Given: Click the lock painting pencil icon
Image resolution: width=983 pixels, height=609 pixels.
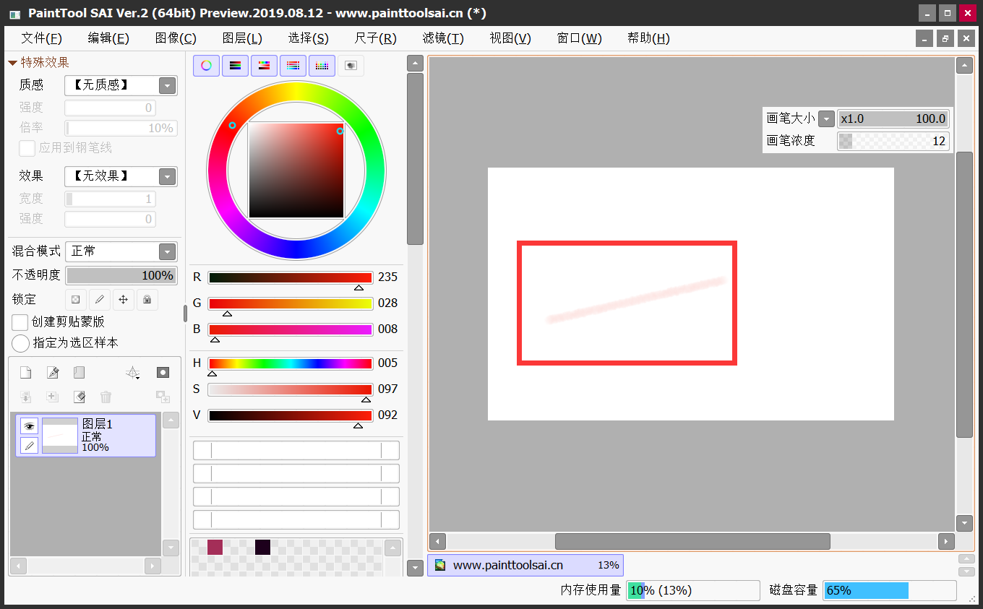Looking at the screenshot, I should click(100, 299).
